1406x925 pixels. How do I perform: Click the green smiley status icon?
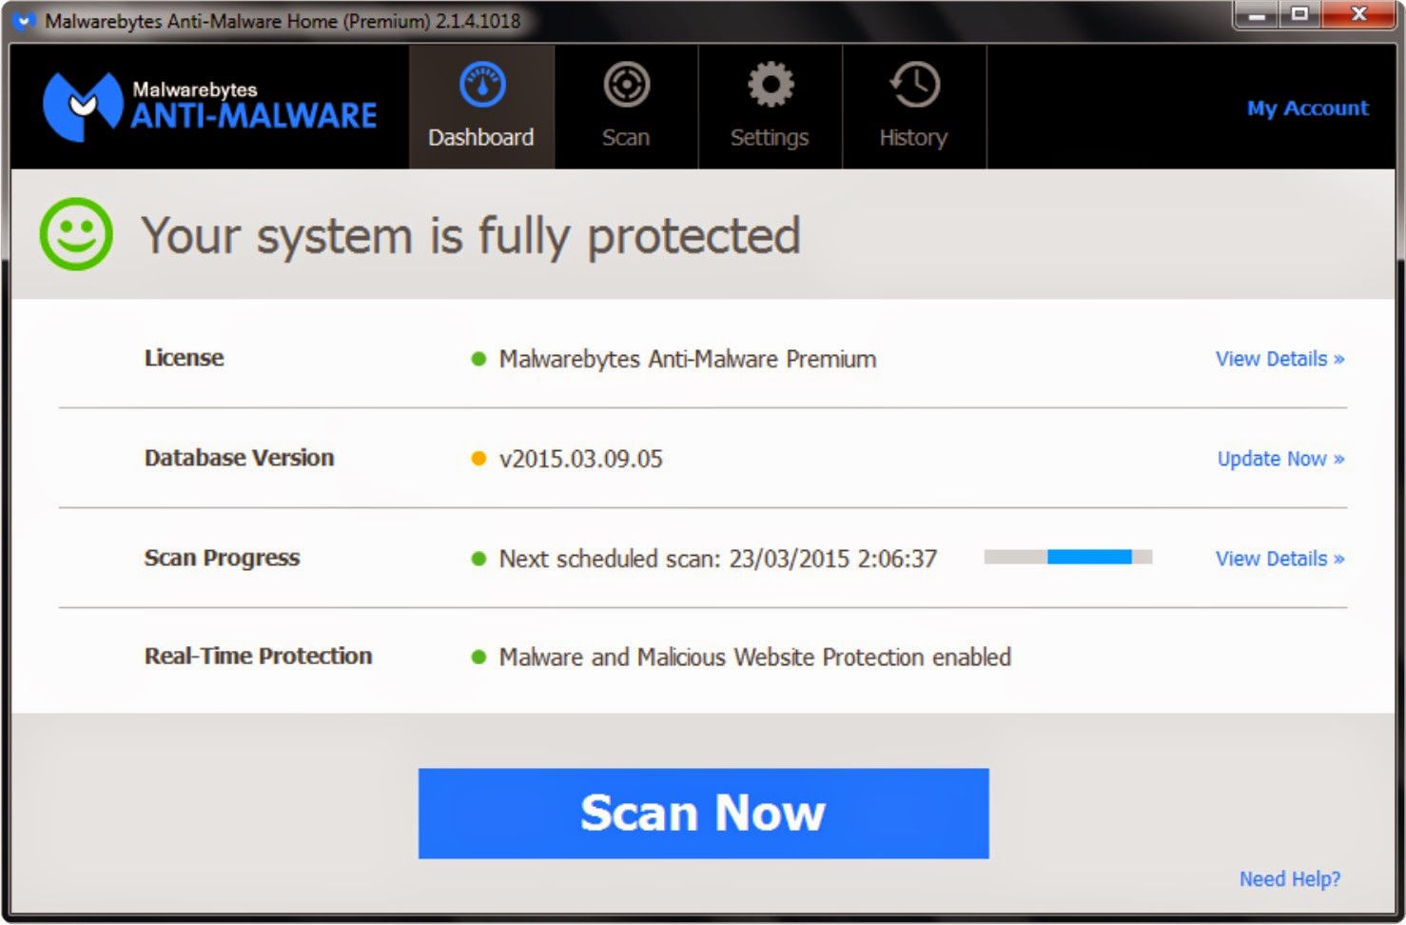pyautogui.click(x=76, y=234)
